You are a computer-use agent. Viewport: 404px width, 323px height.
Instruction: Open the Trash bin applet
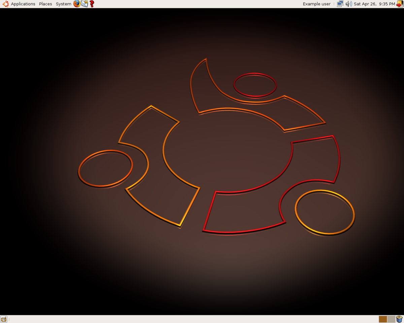(x=400, y=319)
